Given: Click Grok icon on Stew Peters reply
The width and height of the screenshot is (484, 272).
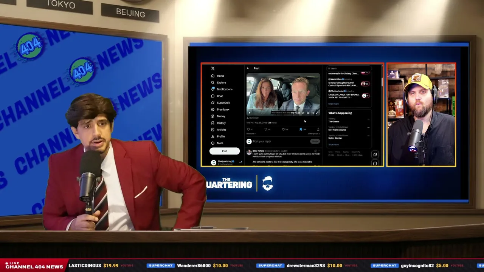Looking at the screenshot, I should tap(315, 151).
